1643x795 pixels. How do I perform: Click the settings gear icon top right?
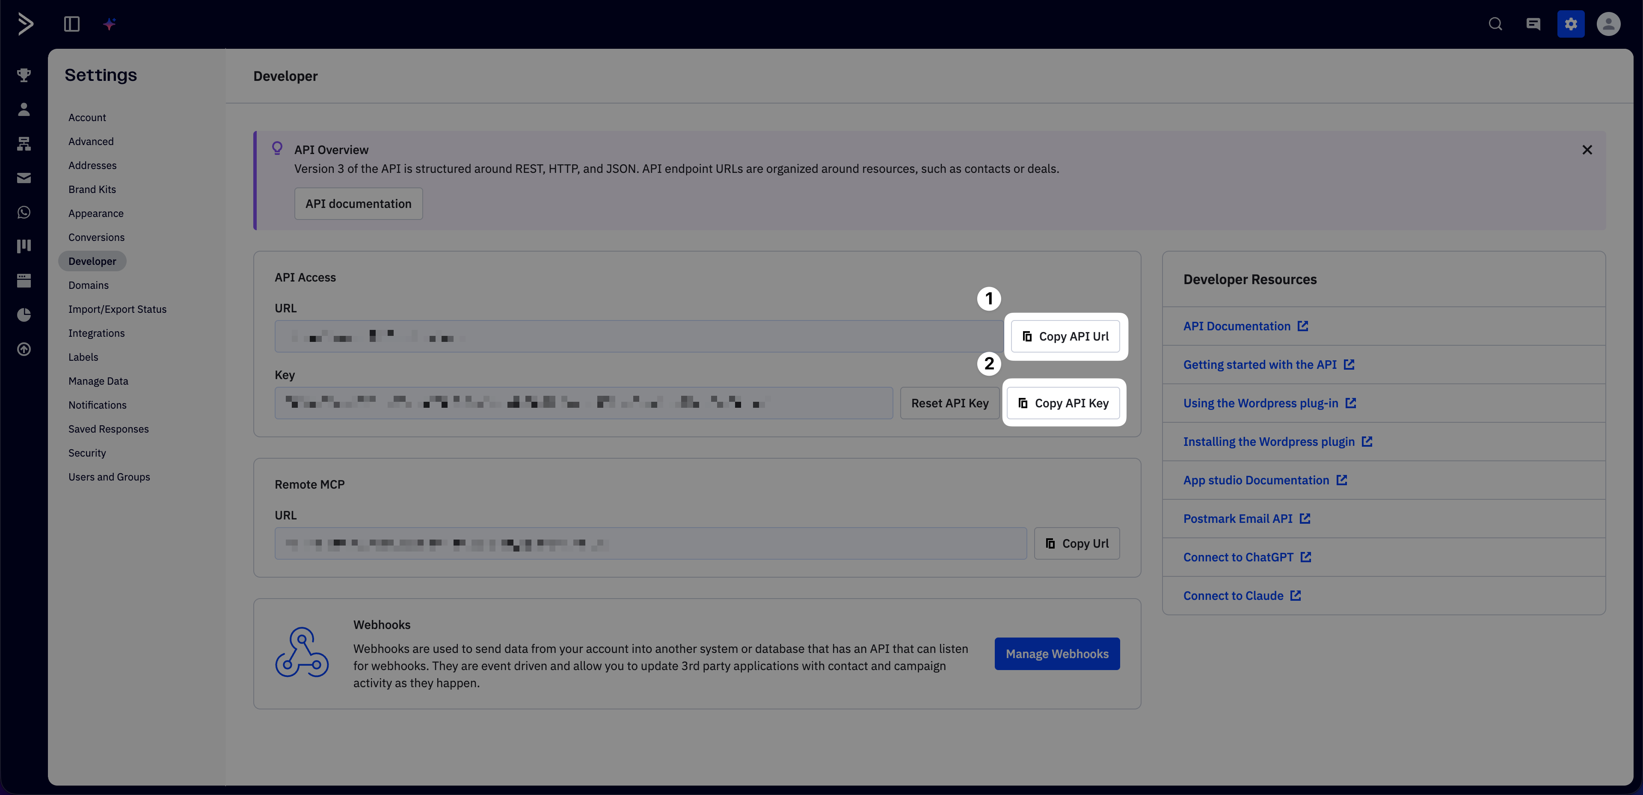(1570, 24)
